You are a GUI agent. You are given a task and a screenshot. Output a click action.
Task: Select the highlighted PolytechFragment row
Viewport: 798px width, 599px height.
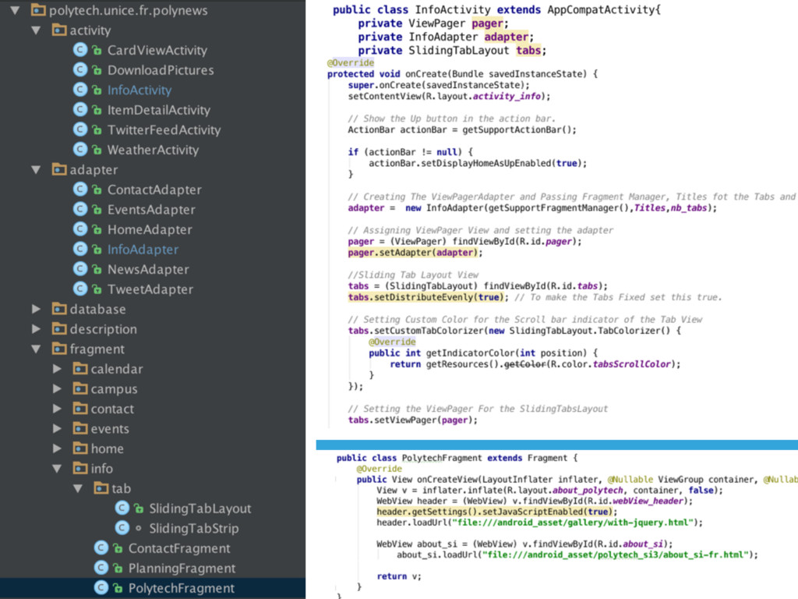point(153,587)
